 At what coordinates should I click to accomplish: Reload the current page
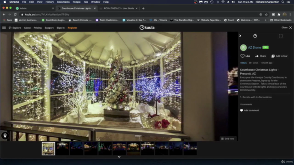(x=15, y=14)
